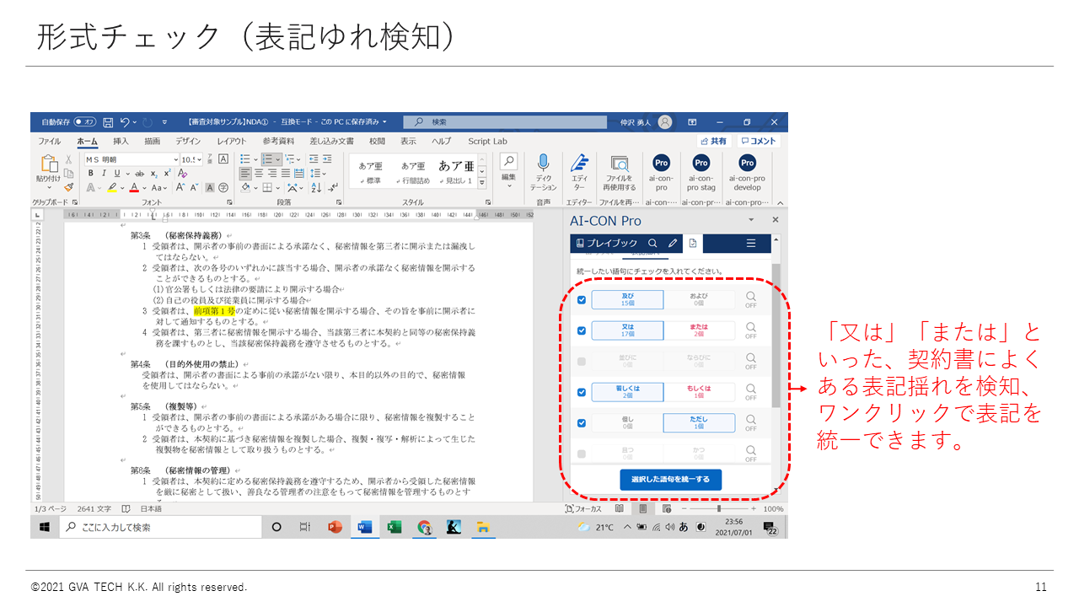The height and width of the screenshot is (607, 1079).
Task: Switch to the 参考資料 ribbon tab
Action: (x=278, y=142)
